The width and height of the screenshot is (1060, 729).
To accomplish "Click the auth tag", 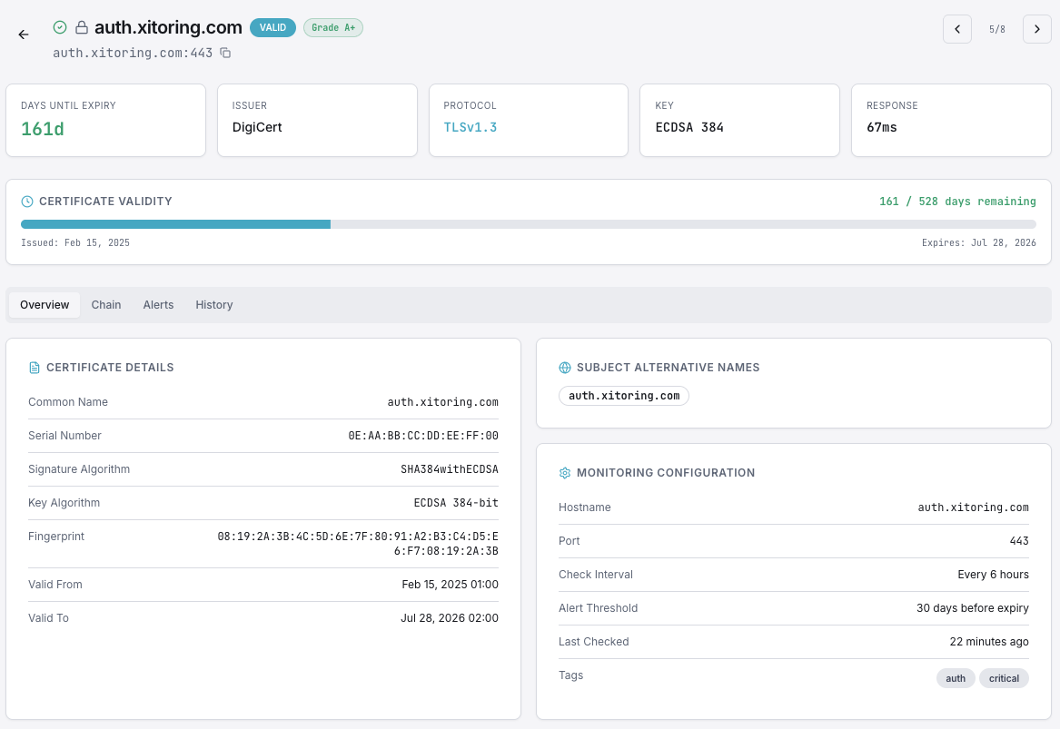I will tap(955, 678).
